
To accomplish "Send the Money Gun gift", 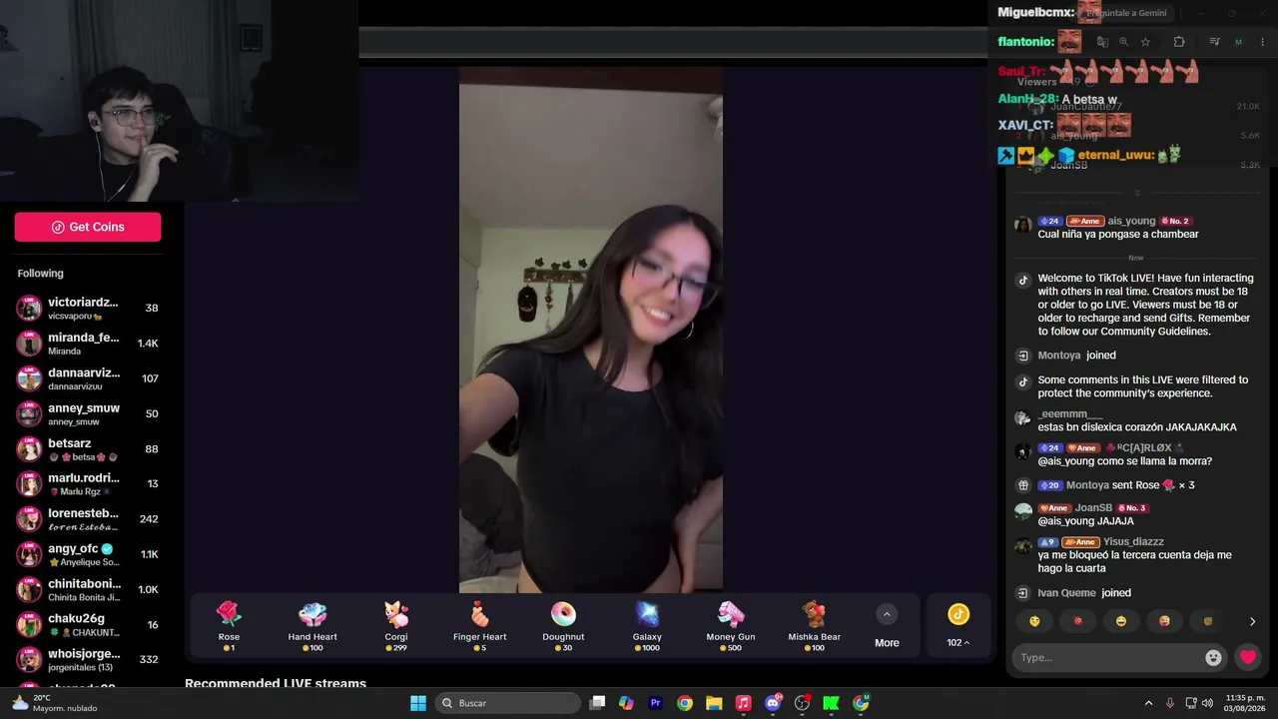I will [x=731, y=626].
